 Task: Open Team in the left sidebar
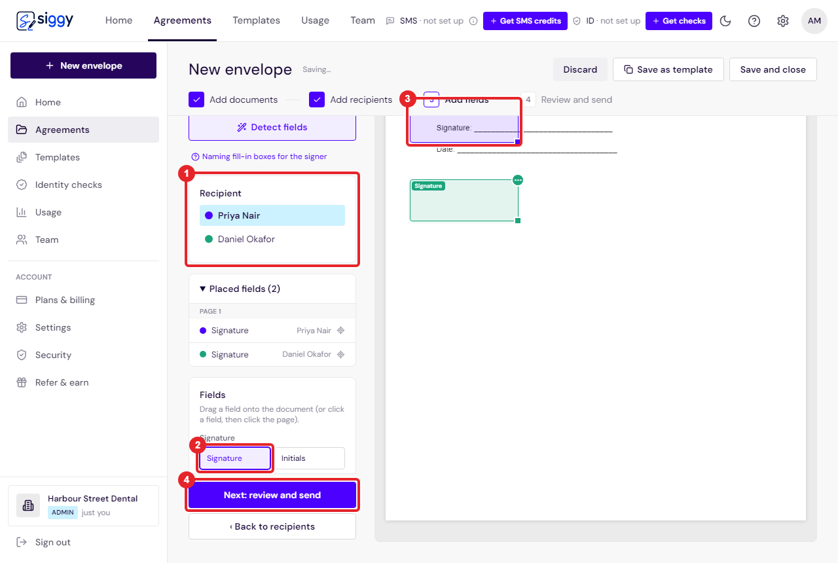(83, 240)
